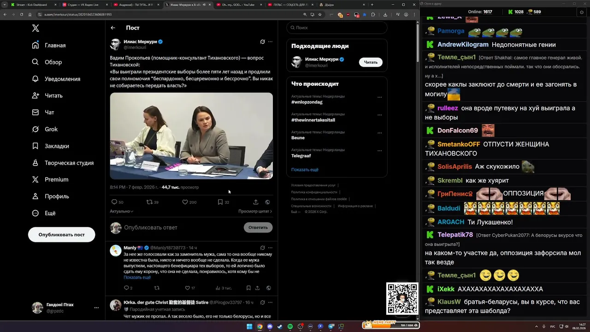Open more menu on Юrka's reply
Screen dimensions: 590x332
coord(270,302)
